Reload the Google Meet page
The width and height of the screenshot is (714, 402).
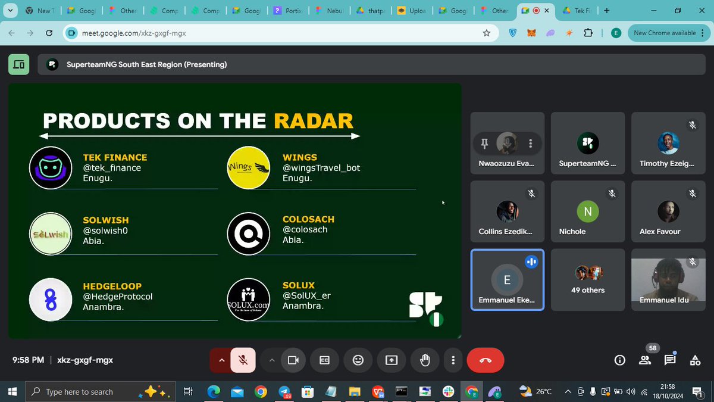click(x=49, y=33)
